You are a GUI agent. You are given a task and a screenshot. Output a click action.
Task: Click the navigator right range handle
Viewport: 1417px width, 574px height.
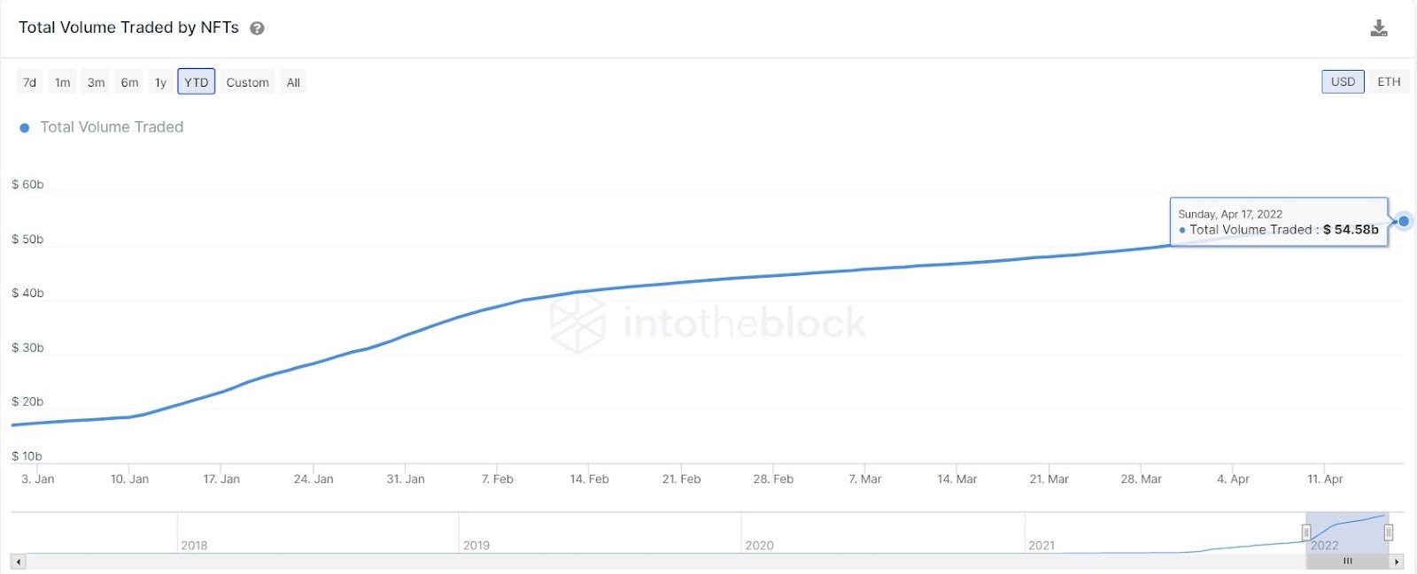click(1389, 532)
